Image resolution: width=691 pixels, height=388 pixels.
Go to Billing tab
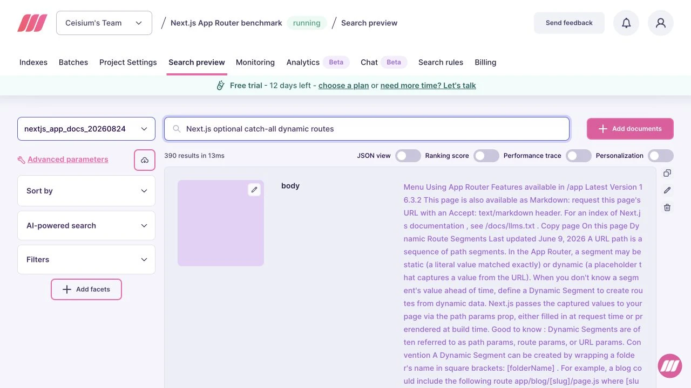(485, 63)
